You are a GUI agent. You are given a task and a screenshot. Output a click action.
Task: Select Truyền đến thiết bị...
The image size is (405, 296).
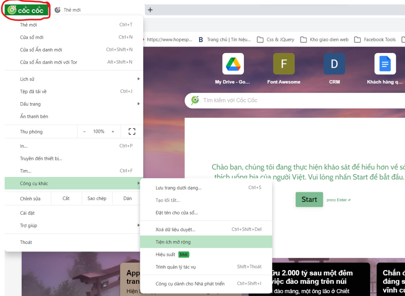click(74, 158)
